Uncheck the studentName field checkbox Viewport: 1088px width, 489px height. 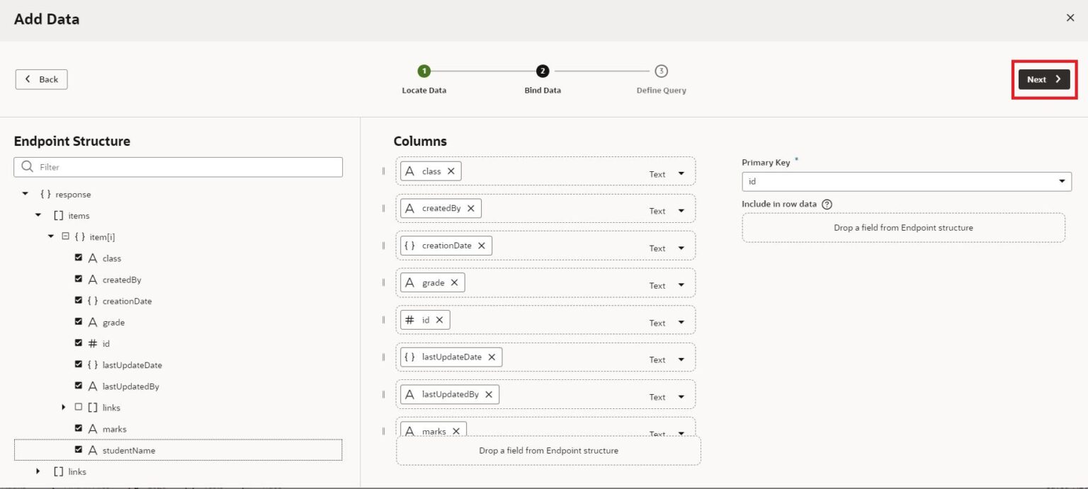tap(78, 449)
